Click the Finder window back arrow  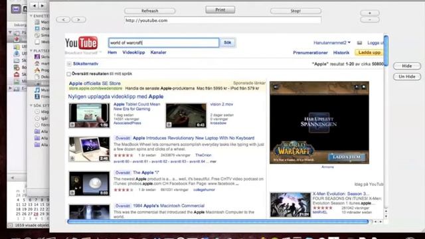click(x=34, y=5)
